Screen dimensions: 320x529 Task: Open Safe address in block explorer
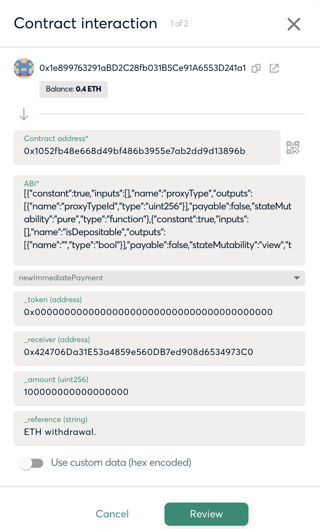pos(274,68)
